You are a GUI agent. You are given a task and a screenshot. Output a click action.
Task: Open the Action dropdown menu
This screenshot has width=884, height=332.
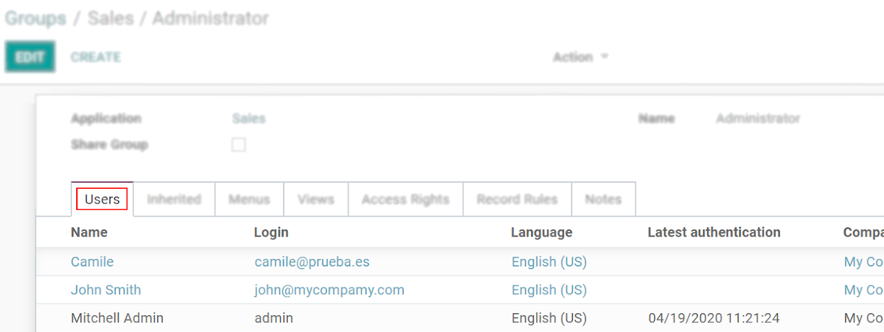(x=580, y=57)
